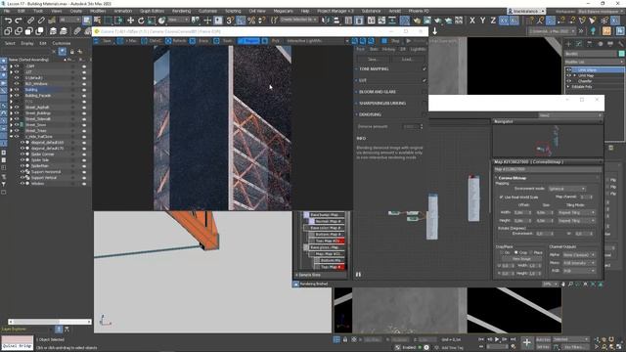626x352 pixels.
Task: Click the Toggle Layer Explorer icon
Action: [x=359, y=21]
